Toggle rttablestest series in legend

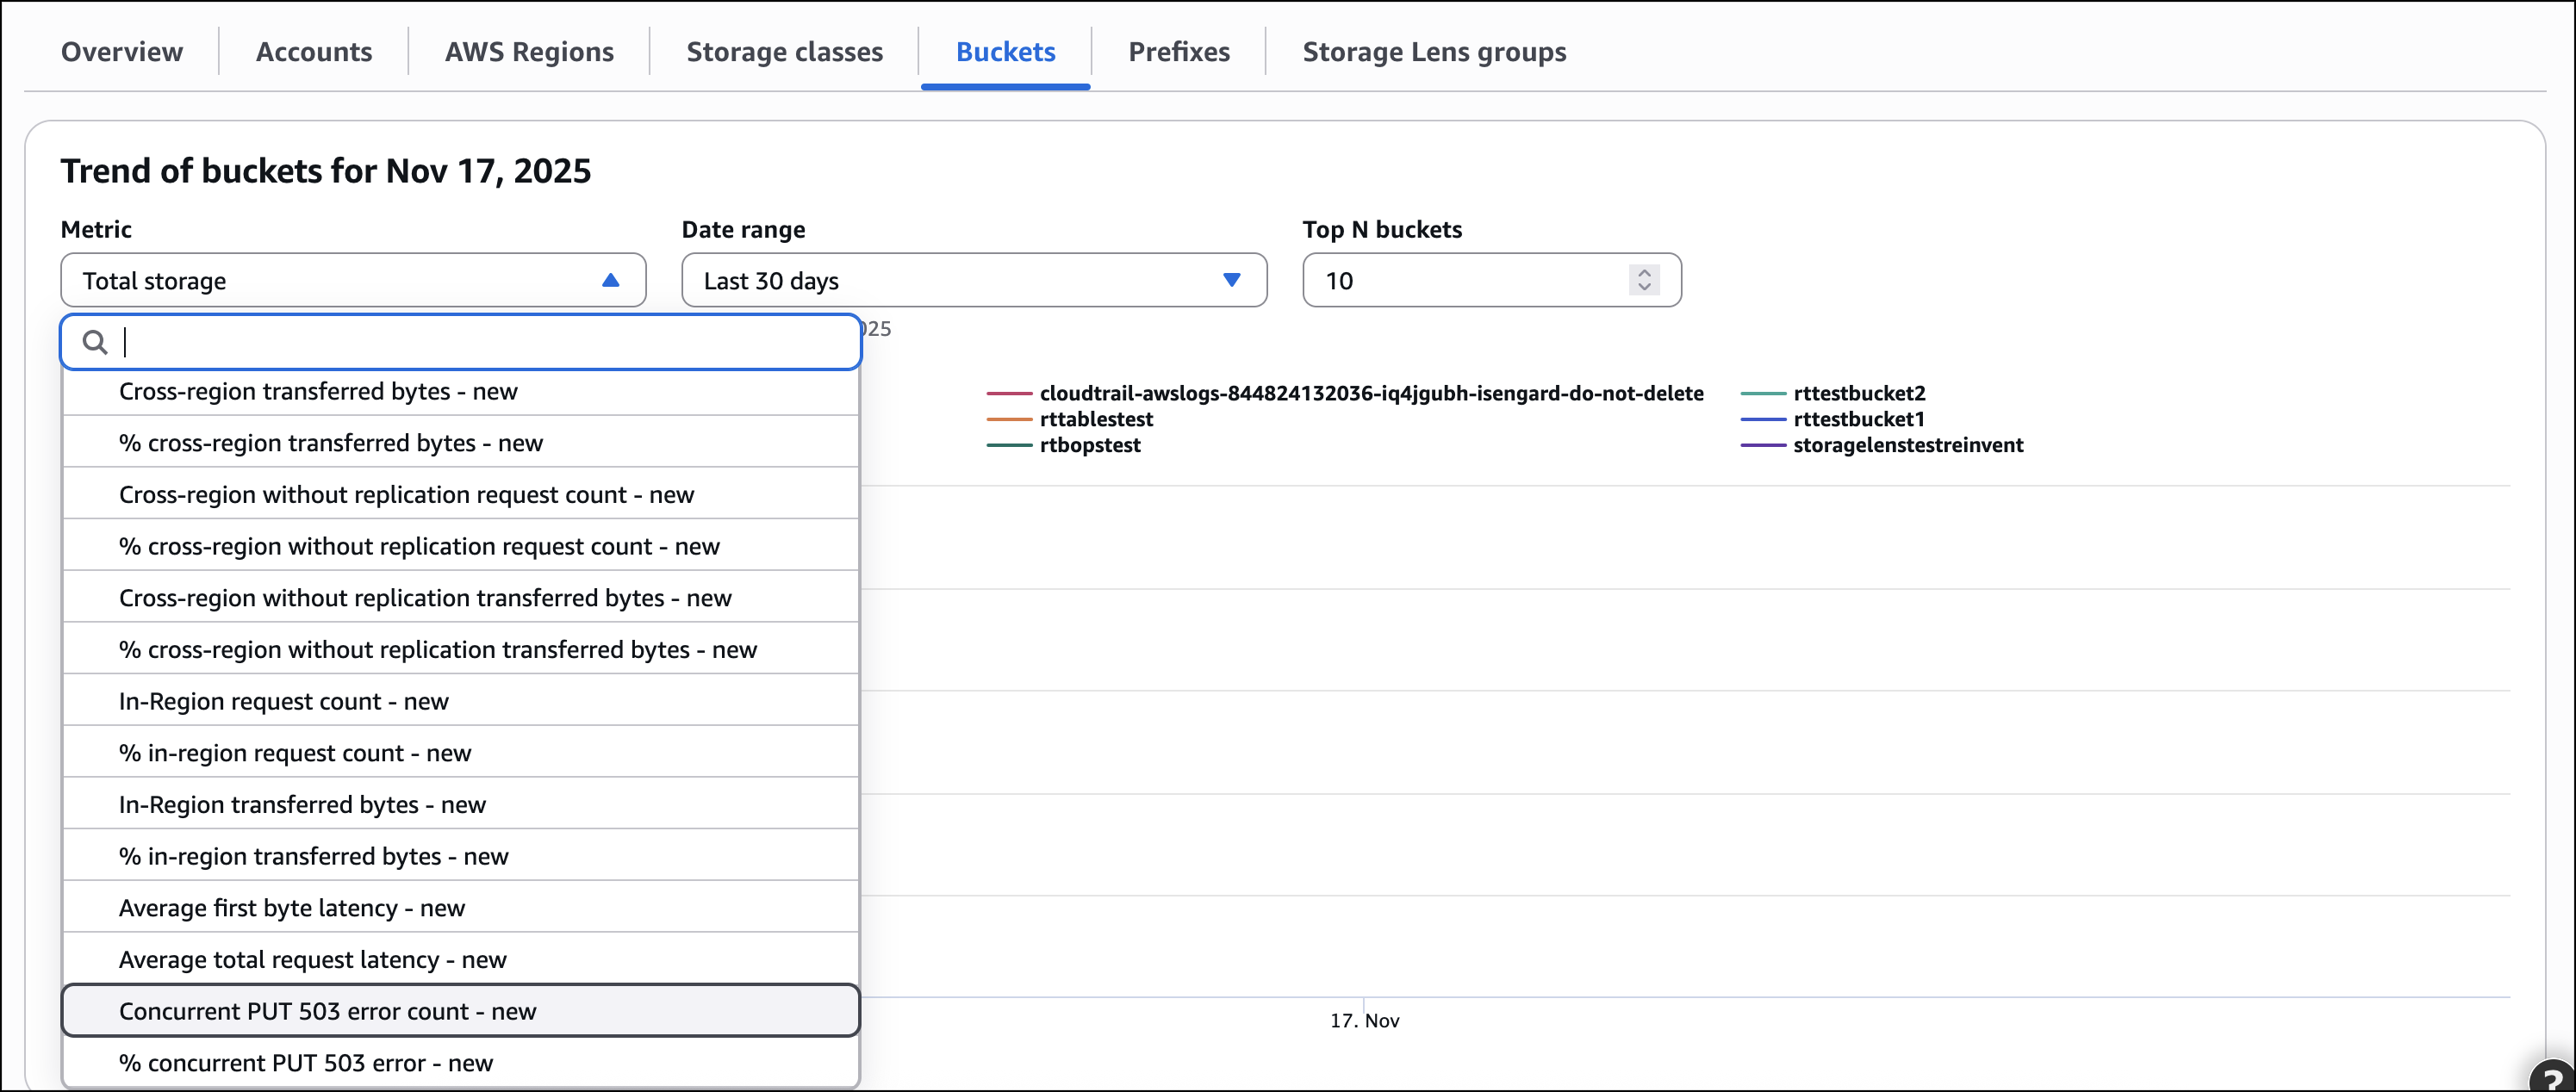(1095, 419)
